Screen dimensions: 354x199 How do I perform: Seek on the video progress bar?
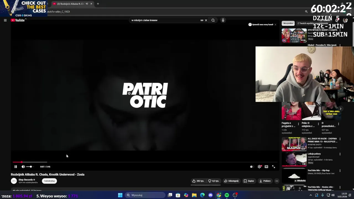[x=145, y=162]
